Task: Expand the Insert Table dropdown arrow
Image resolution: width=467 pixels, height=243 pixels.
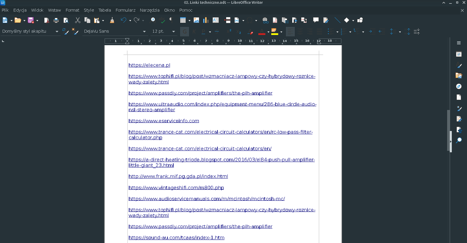Action: (189, 20)
